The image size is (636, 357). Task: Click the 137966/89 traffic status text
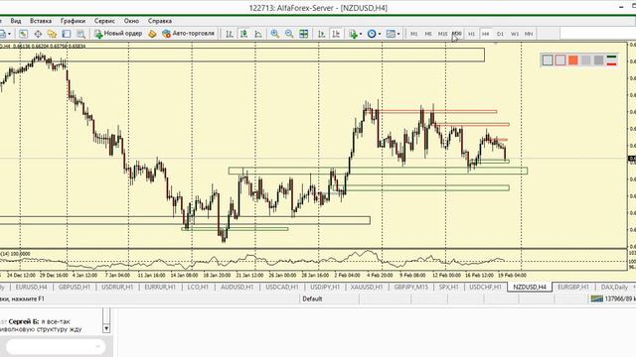tap(620, 298)
